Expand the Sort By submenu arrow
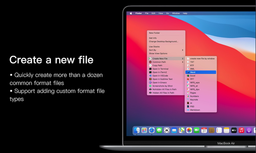 click(183, 50)
